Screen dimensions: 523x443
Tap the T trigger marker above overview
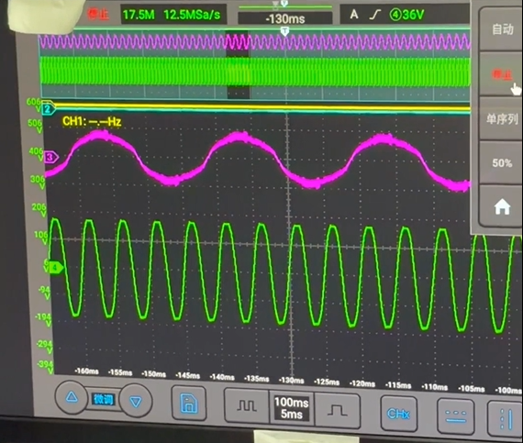tap(284, 32)
